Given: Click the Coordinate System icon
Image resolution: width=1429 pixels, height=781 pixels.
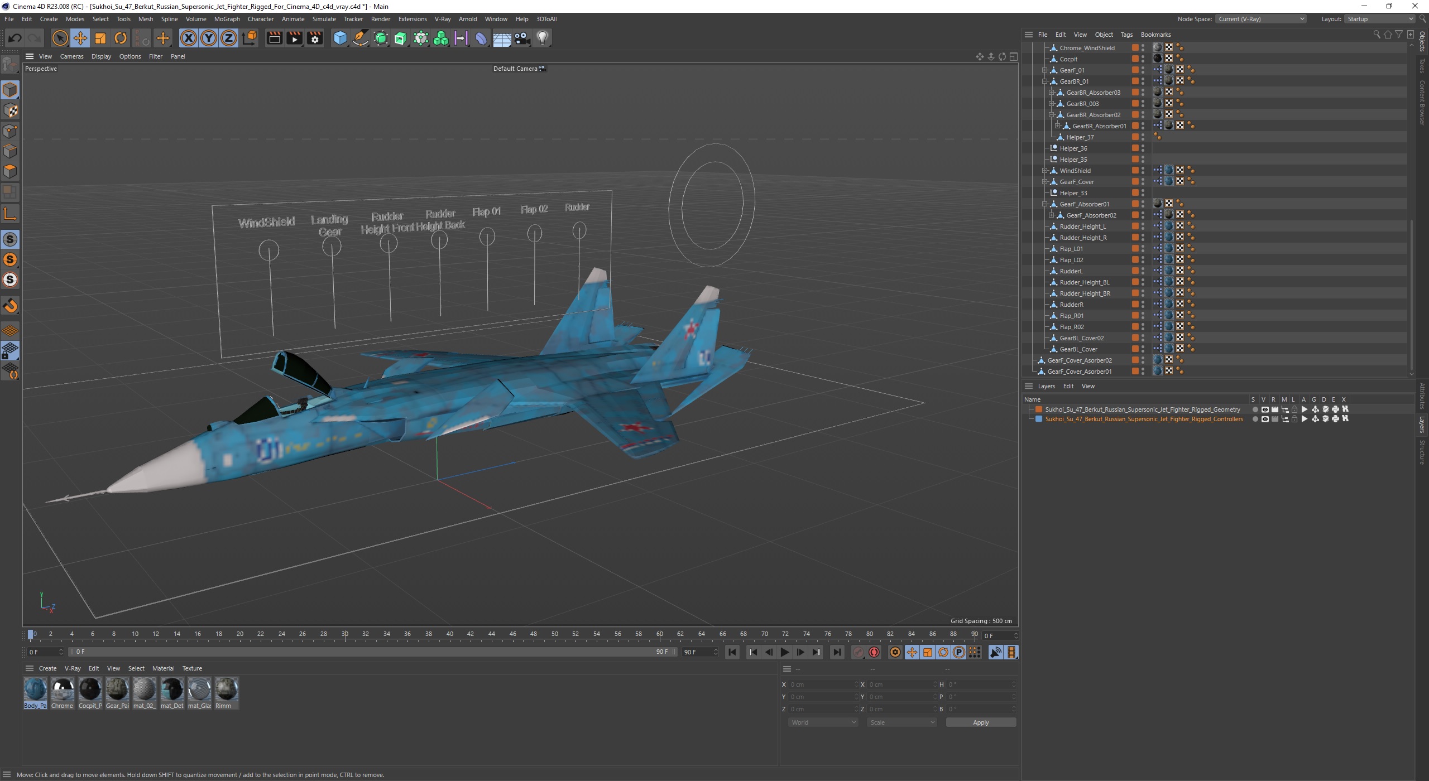Looking at the screenshot, I should pyautogui.click(x=250, y=38).
